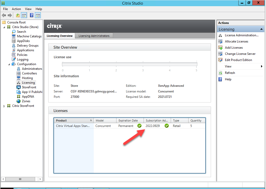Image resolution: width=266 pixels, height=189 pixels.
Task: Click Edit Product Edition text
Action: 238,60
